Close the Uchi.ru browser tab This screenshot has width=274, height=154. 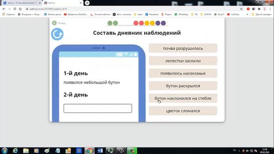[x=80, y=3]
